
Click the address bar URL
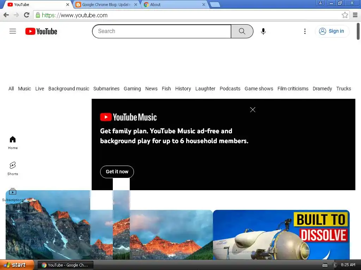75,15
